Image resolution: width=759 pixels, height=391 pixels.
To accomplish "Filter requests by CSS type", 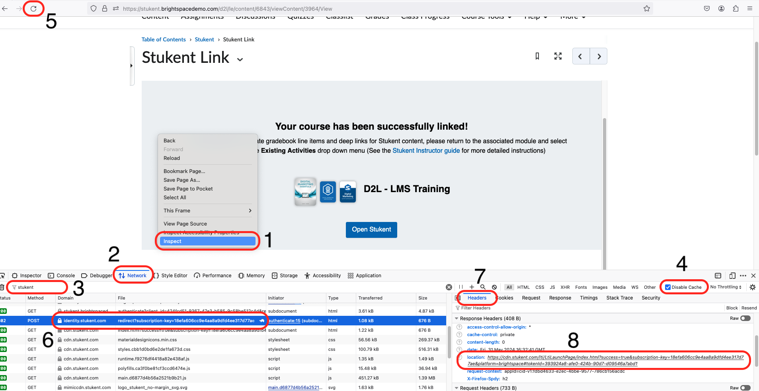I will click(x=540, y=287).
